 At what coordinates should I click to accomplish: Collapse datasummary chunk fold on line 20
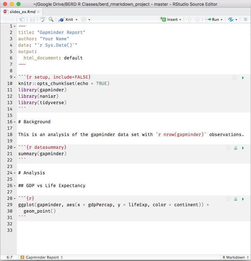(x=15, y=148)
